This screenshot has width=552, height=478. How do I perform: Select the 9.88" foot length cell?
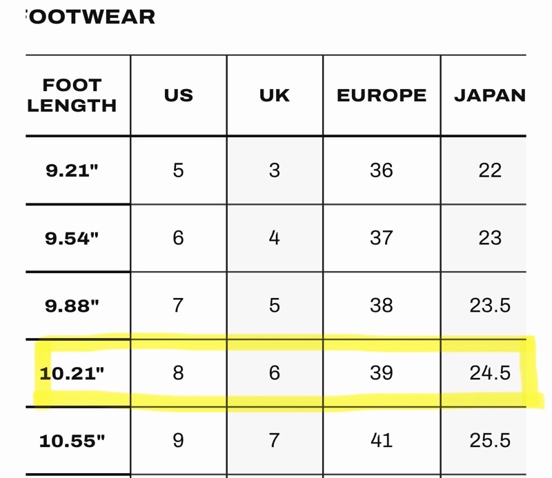click(x=72, y=306)
